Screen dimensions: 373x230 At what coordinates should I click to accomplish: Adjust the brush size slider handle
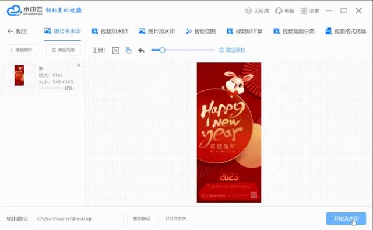coord(163,50)
